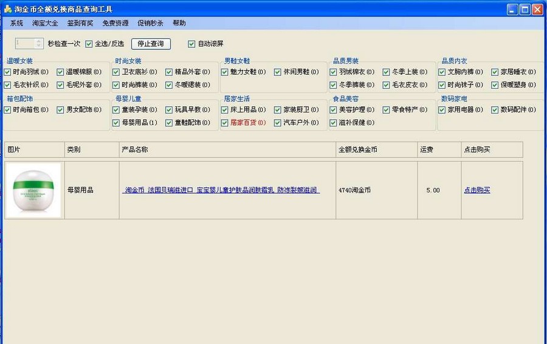Open the 促销秒杀 menu
547x344 pixels.
click(150, 23)
